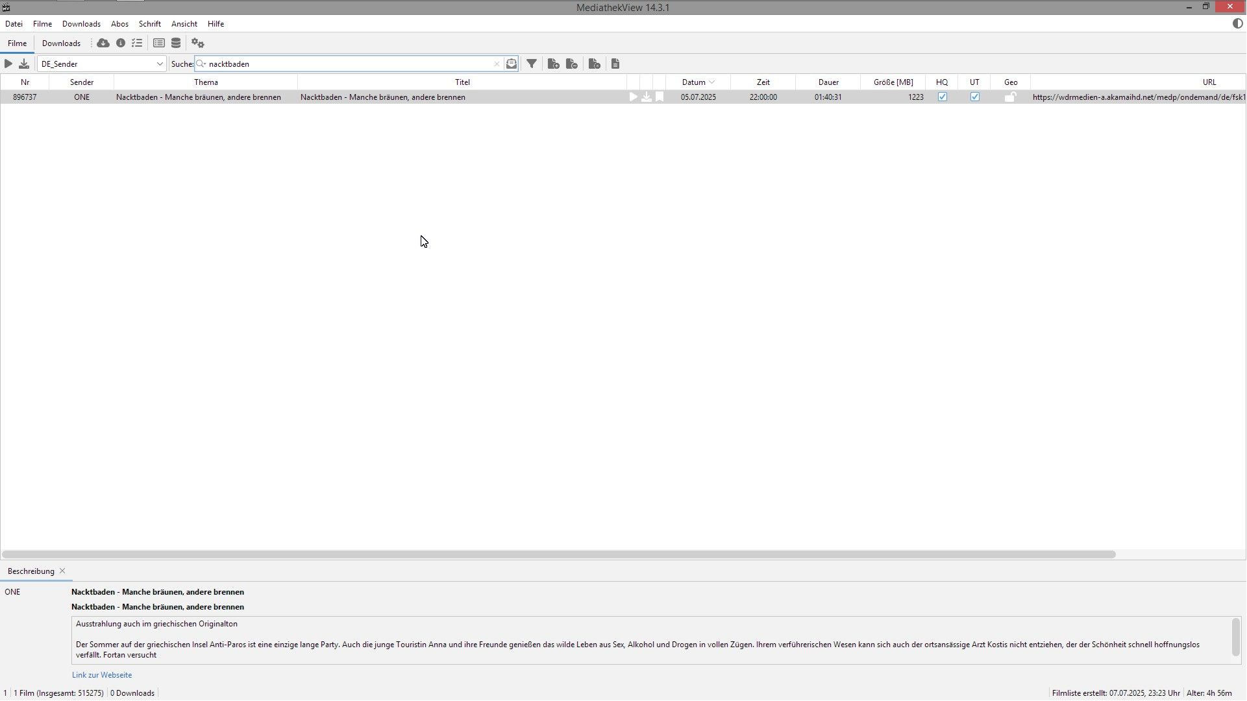
Task: Click date cell 05.07.2025
Action: [x=698, y=97]
